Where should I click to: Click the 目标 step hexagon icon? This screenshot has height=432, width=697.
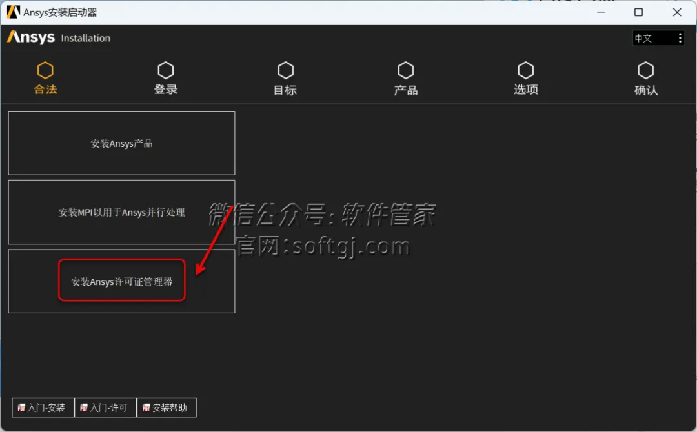point(286,70)
